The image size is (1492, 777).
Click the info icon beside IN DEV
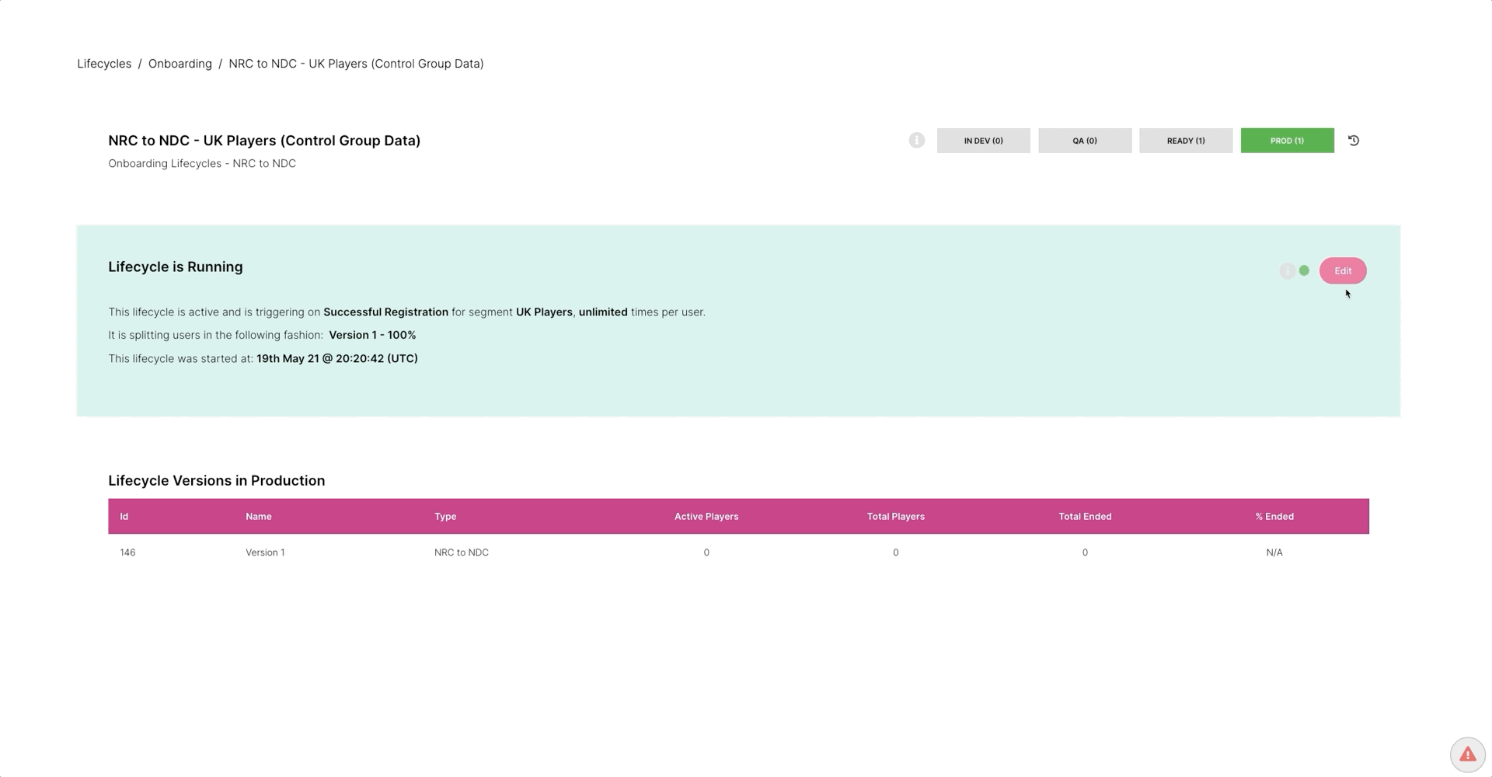[916, 141]
